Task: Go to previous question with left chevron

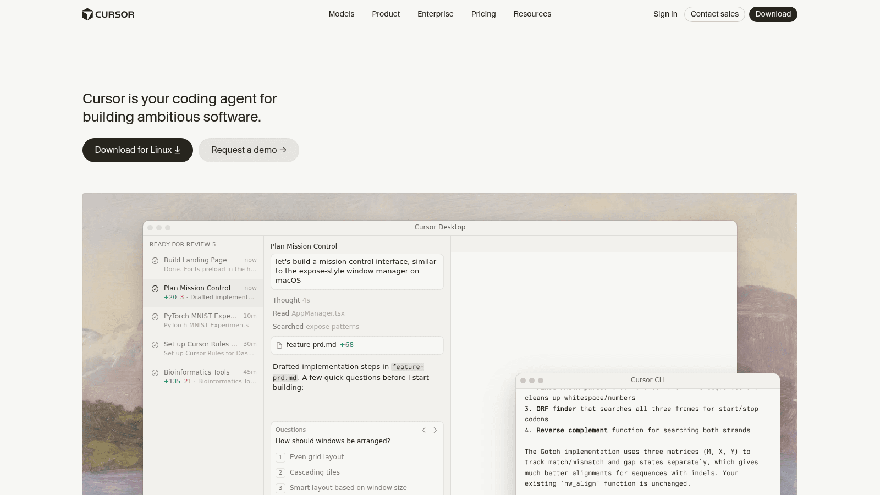Action: coord(424,430)
